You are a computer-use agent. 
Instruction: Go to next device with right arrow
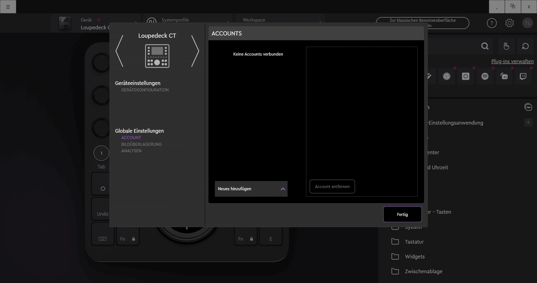tap(195, 51)
